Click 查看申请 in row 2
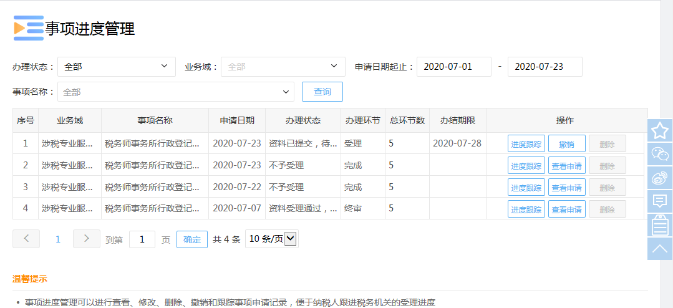The image size is (673, 308). click(x=567, y=166)
